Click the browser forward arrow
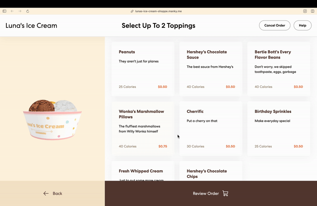317x206 pixels. point(20,11)
